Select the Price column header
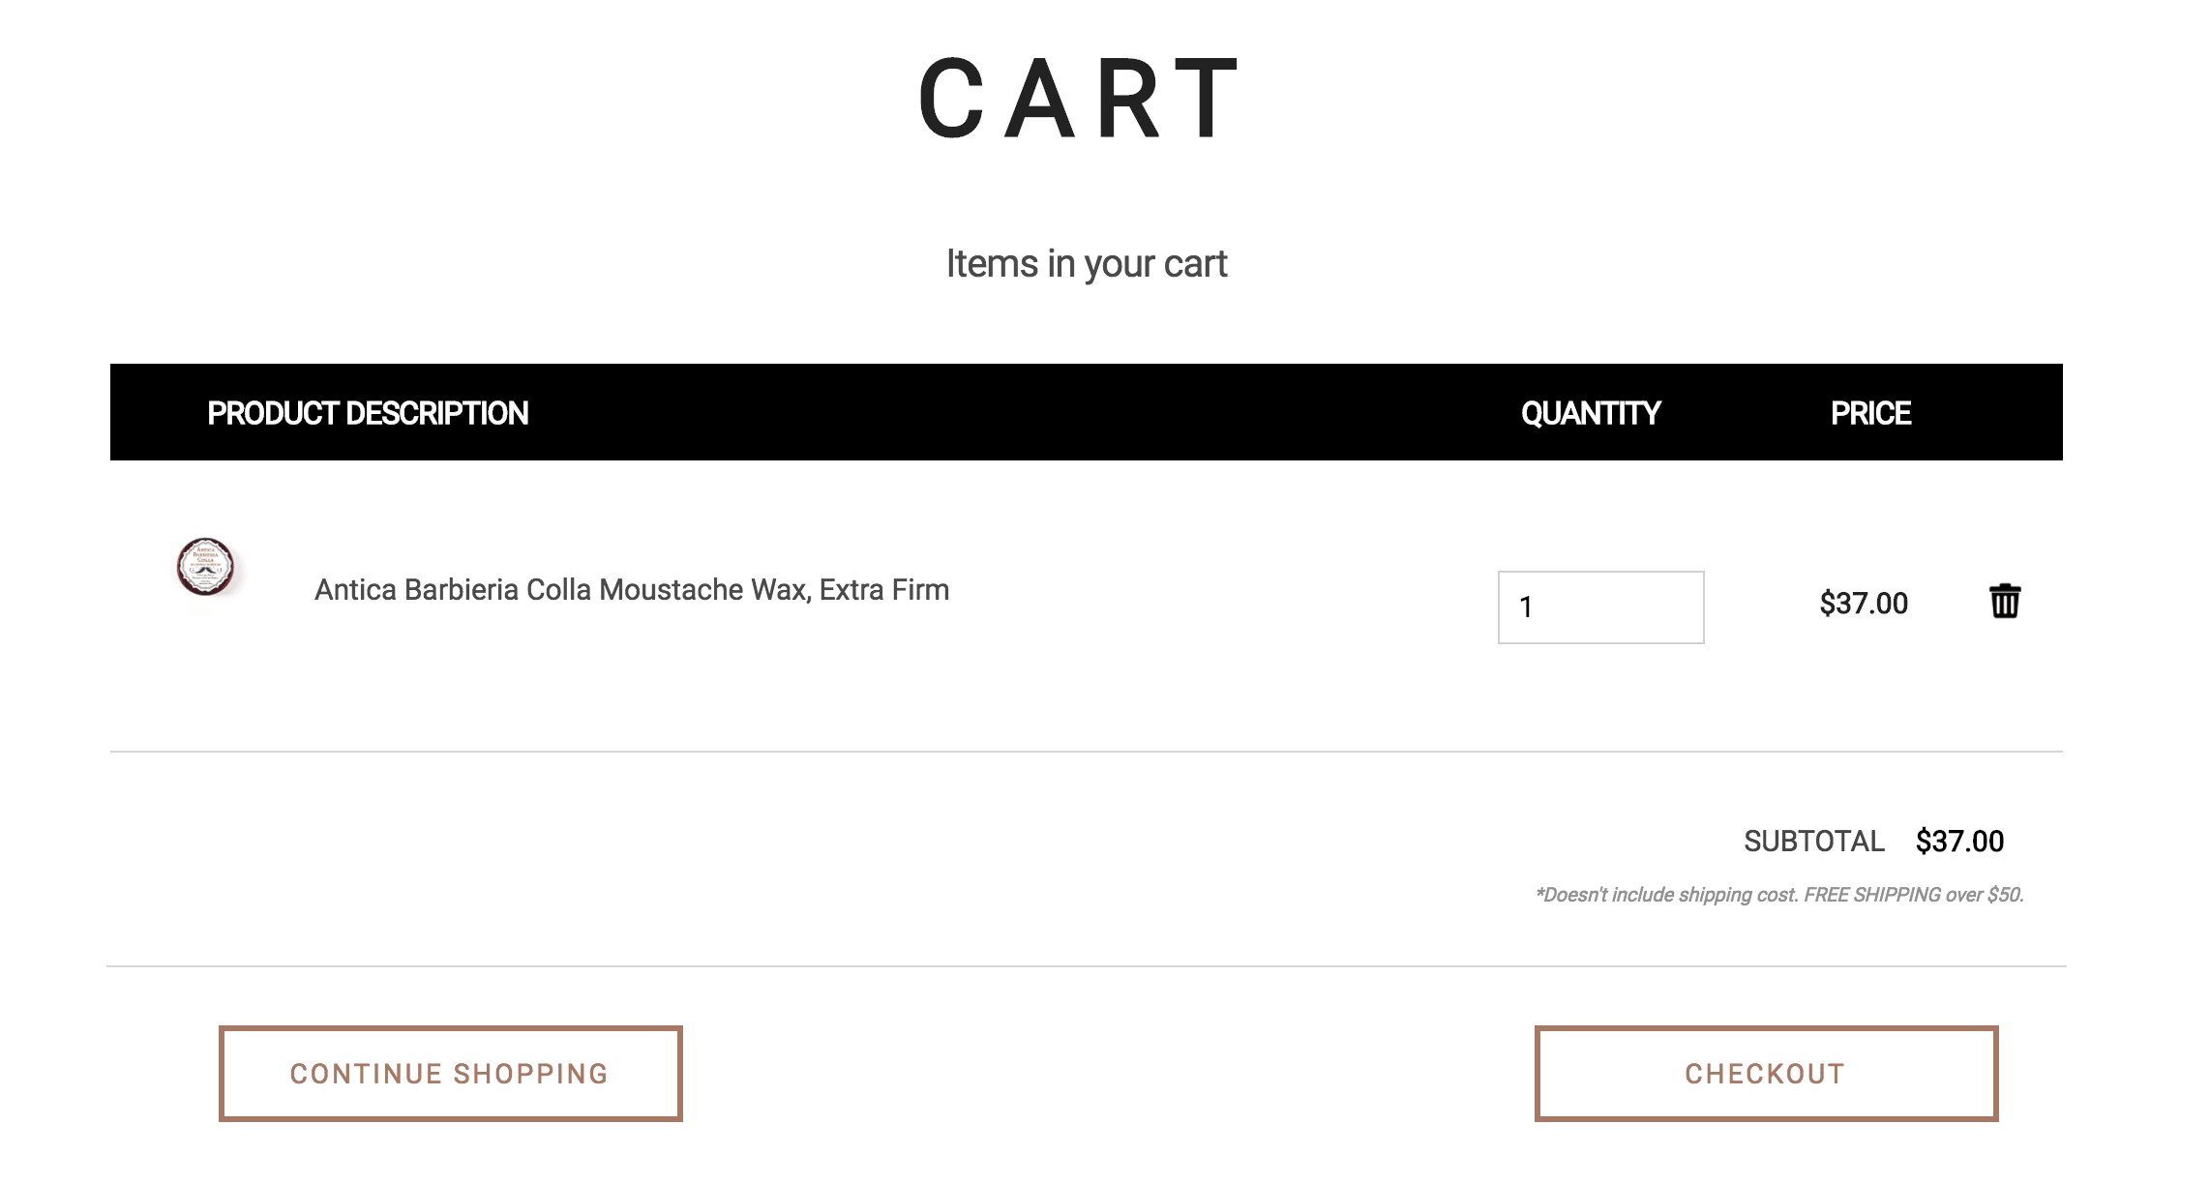2210x1184 pixels. (1869, 413)
